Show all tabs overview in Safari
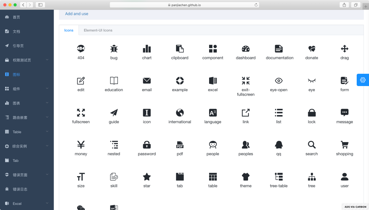The image size is (369, 210). coord(356,5)
